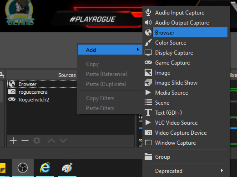
Task: Click the speaker icon for Audio Output Capture
Action: click(148, 22)
